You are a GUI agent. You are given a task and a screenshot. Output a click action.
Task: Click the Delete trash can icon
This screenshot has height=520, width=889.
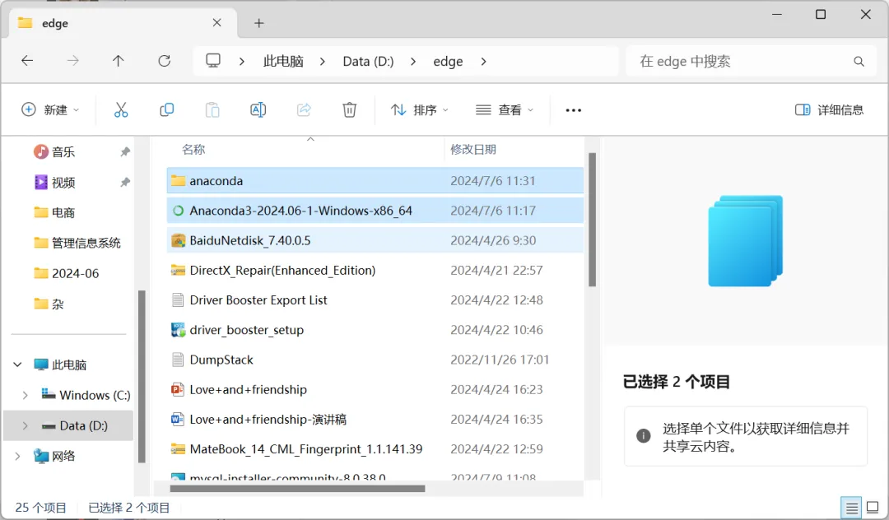(x=349, y=110)
